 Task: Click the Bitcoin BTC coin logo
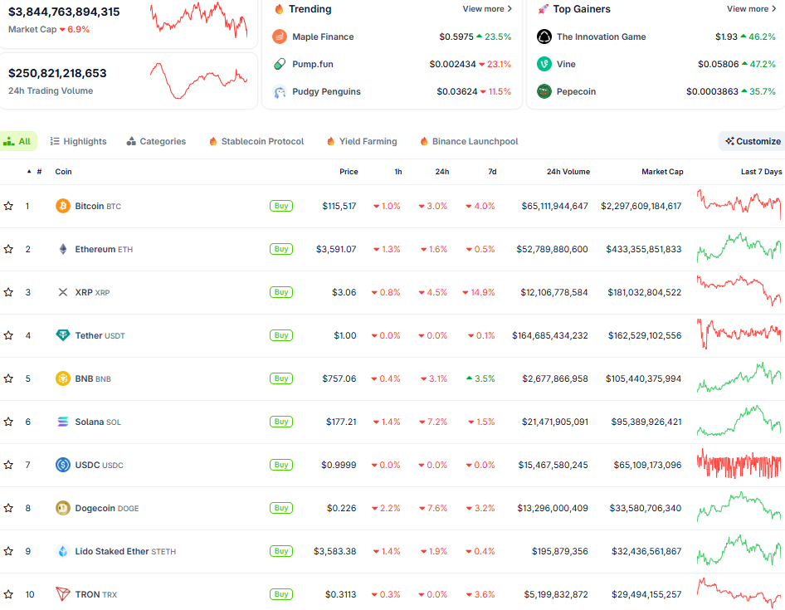[x=62, y=205]
